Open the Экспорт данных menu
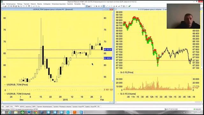Viewport: 204px width, 115px height. [11, 4]
